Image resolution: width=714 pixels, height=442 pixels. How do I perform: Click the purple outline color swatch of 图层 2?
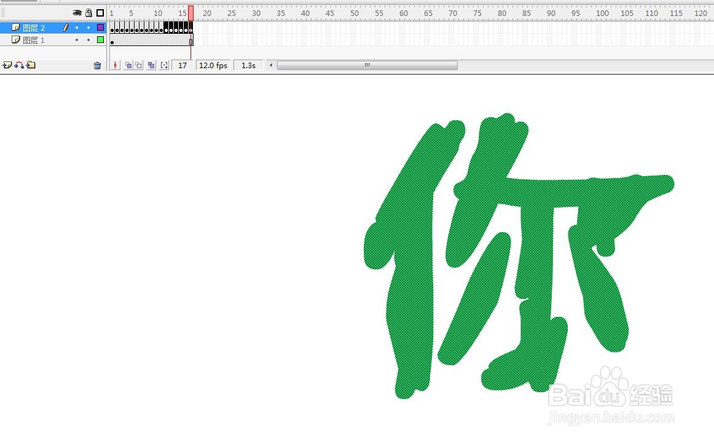[x=100, y=27]
